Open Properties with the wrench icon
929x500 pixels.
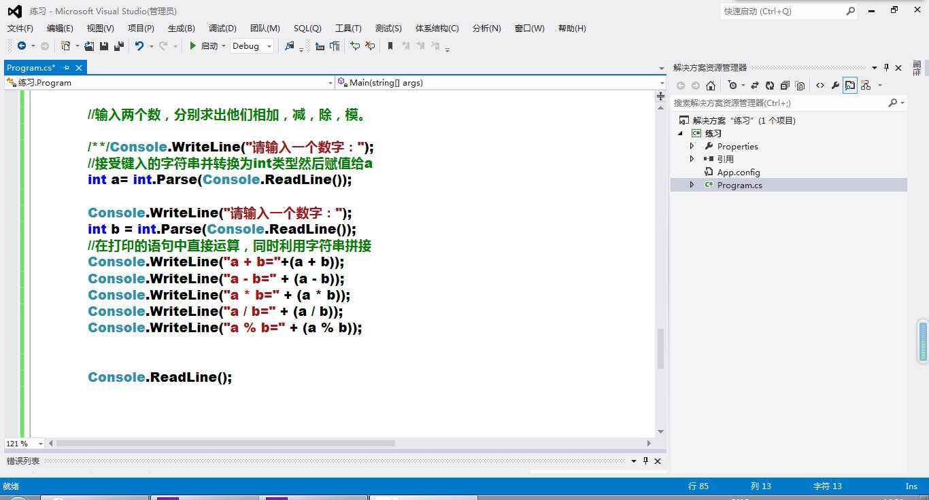[x=835, y=85]
